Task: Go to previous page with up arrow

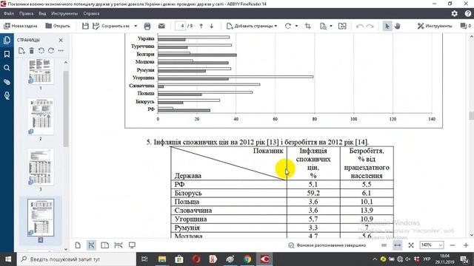Action: 201,27
